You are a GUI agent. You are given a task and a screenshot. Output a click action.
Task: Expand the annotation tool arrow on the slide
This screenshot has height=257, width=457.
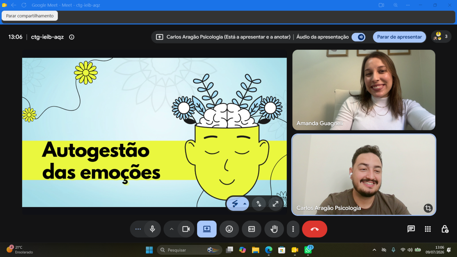pos(245,204)
